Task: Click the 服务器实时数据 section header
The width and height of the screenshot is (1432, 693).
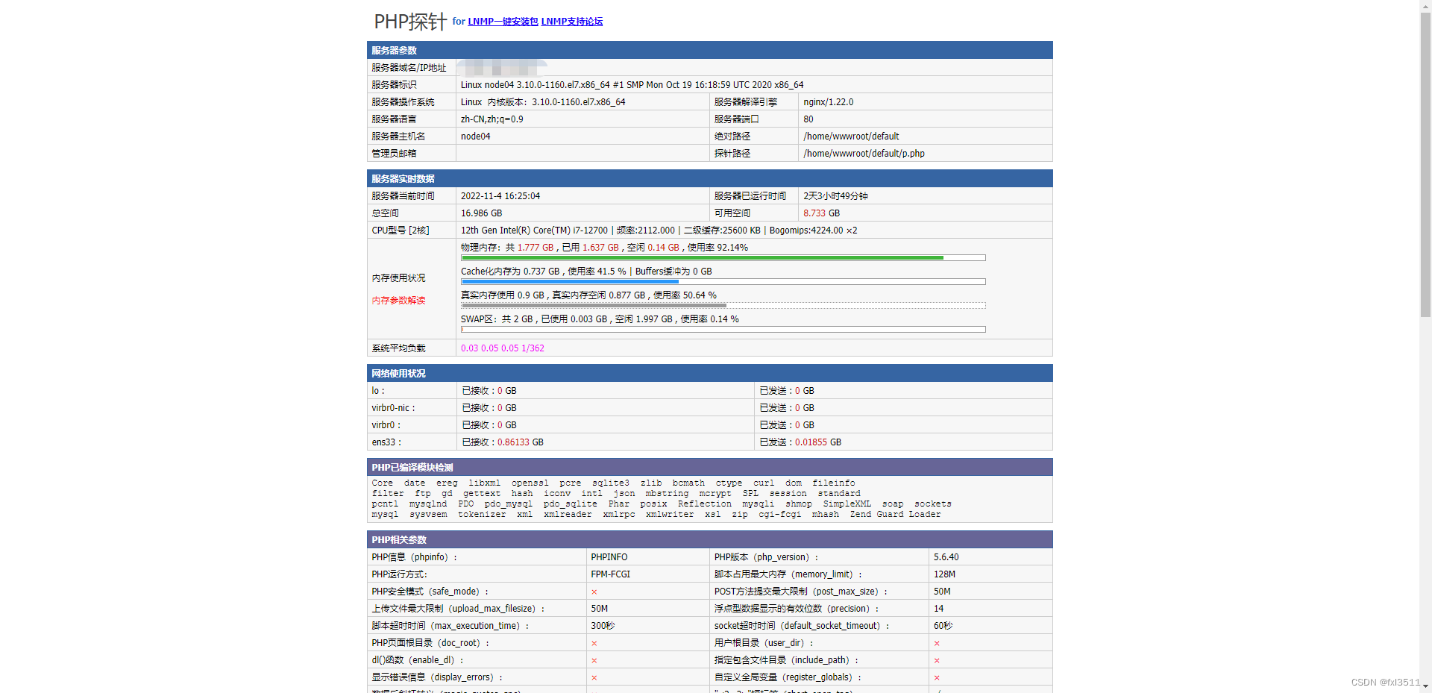Action: pos(709,178)
